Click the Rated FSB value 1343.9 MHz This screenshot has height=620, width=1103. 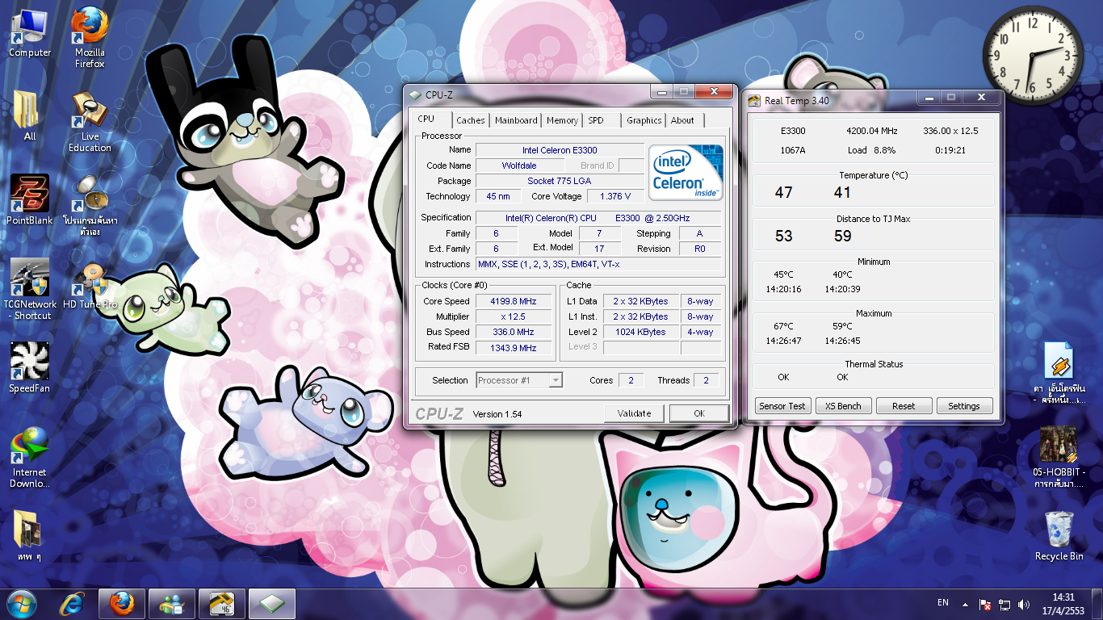[x=514, y=348]
